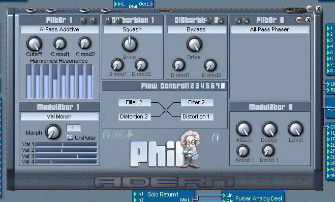Click the Modulator 2 Level knob
The width and height of the screenshot is (335, 202).
295,129
